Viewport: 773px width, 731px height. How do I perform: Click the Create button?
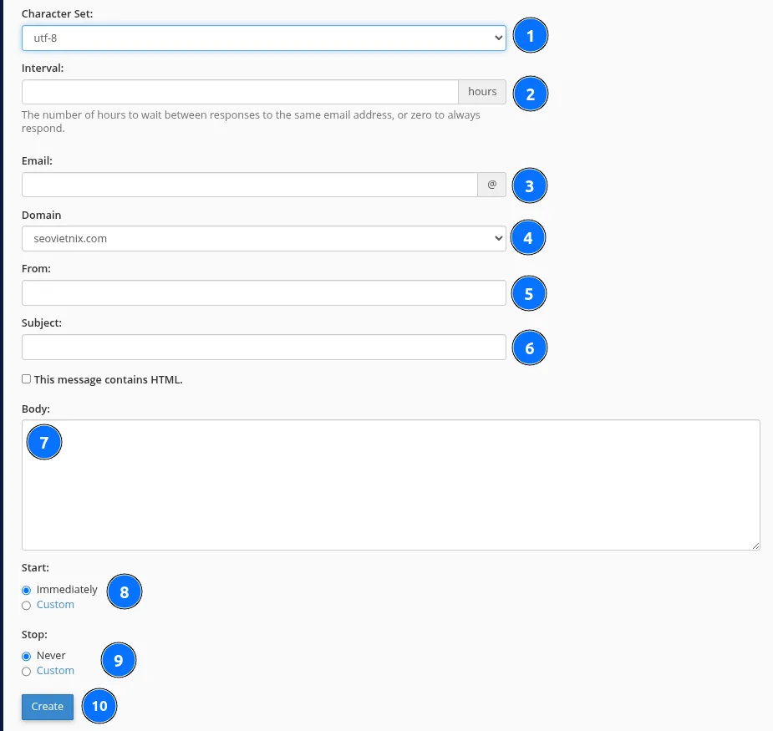click(x=47, y=706)
